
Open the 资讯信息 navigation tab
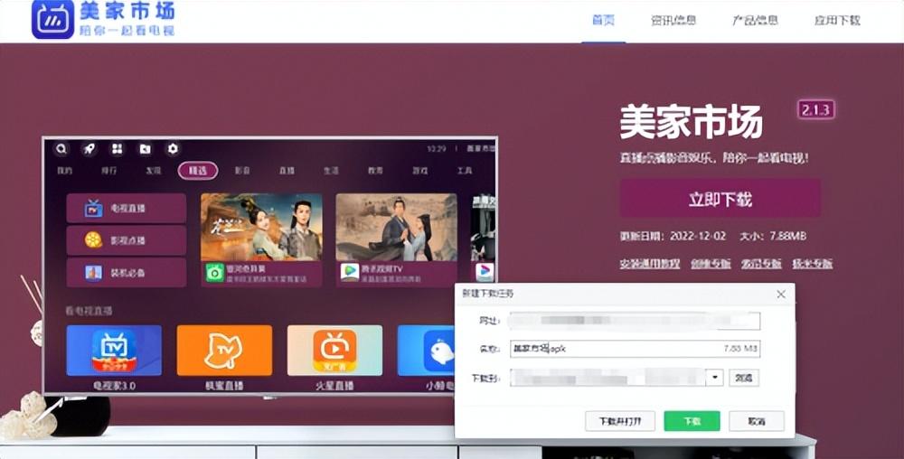pyautogui.click(x=673, y=20)
